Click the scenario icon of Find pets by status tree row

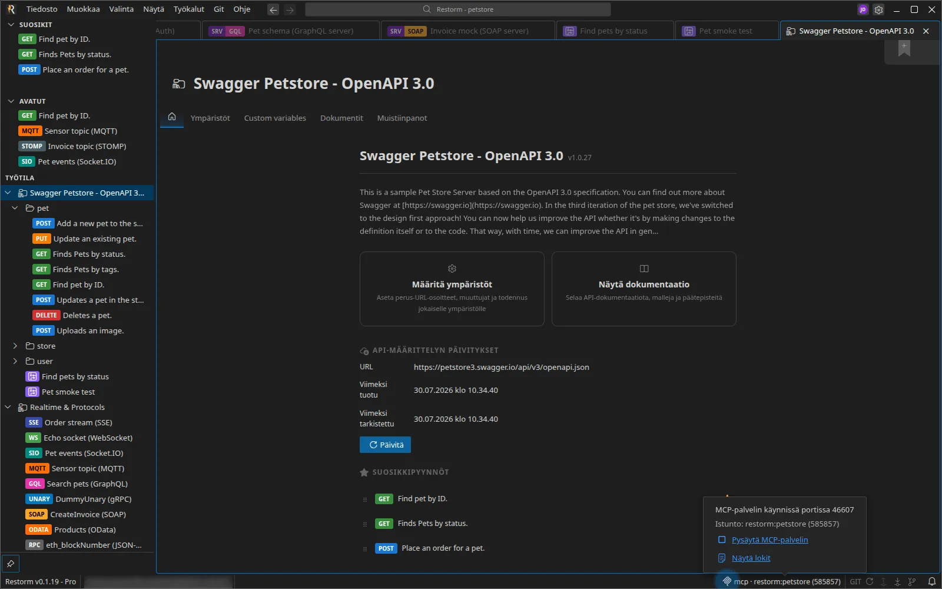pos(32,376)
